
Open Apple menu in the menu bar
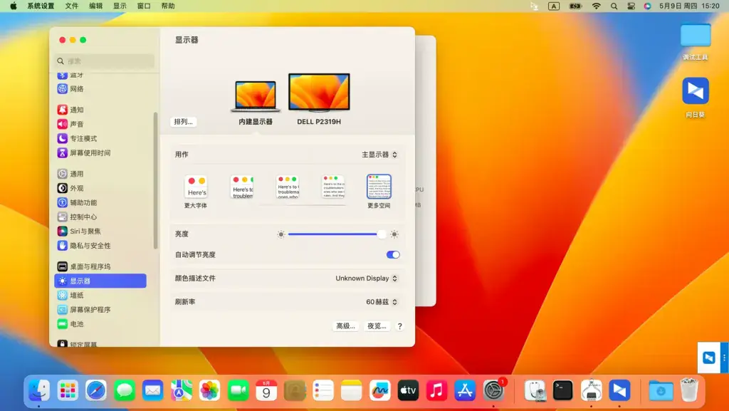(x=14, y=6)
